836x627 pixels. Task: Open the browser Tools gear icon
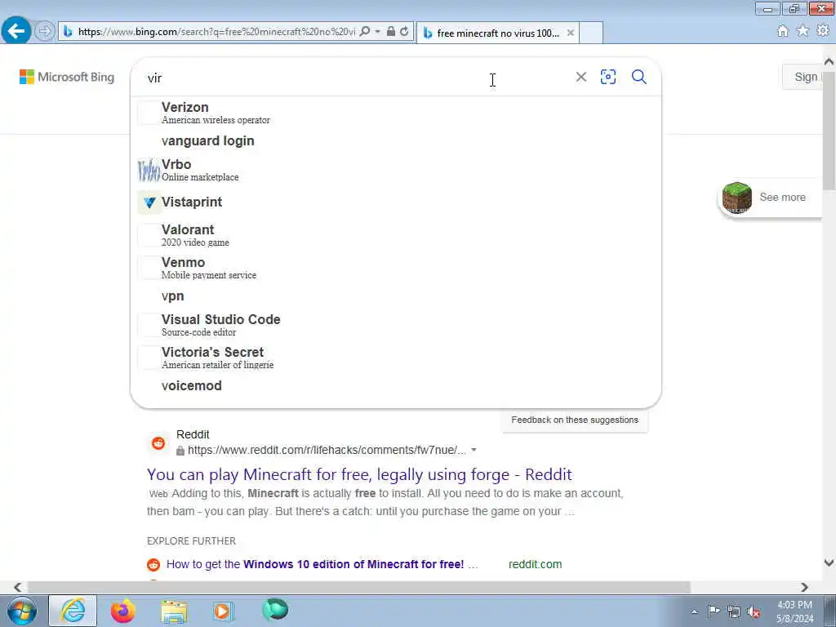[x=823, y=32]
